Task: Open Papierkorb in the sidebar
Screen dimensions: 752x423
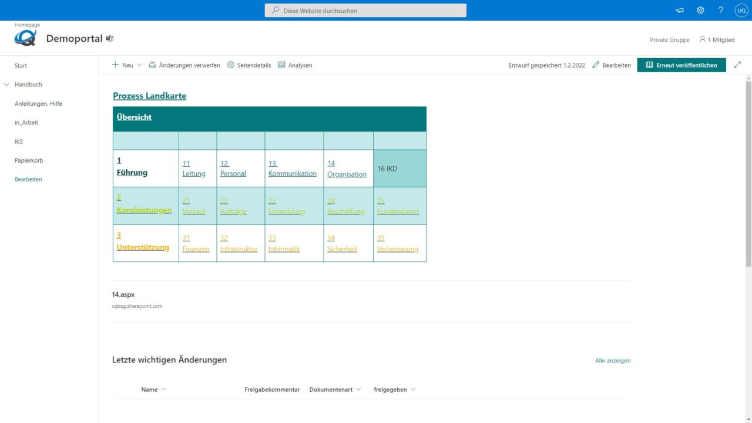Action: [28, 160]
